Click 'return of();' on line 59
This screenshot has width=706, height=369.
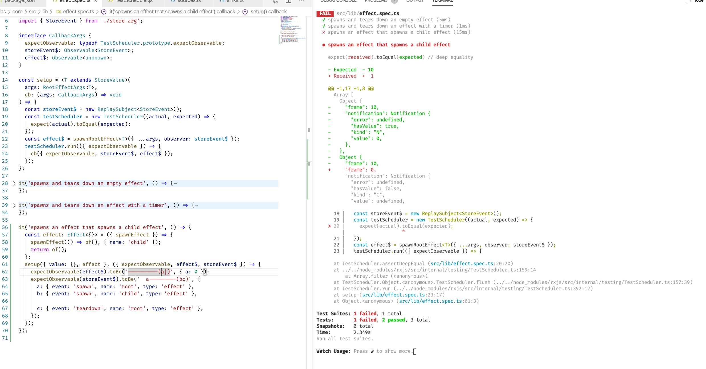click(49, 250)
